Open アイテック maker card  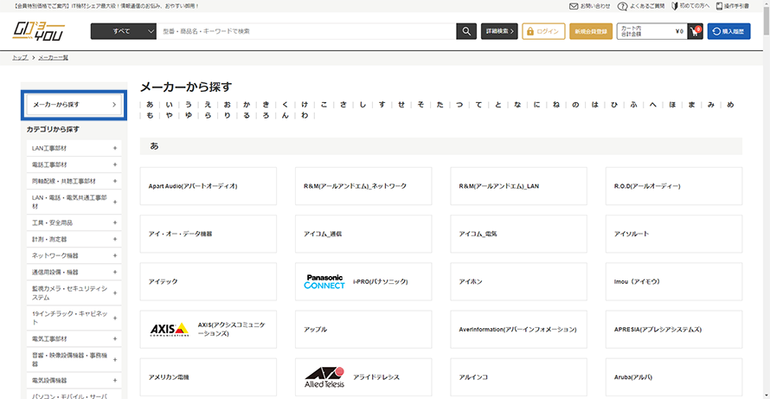pyautogui.click(x=209, y=281)
